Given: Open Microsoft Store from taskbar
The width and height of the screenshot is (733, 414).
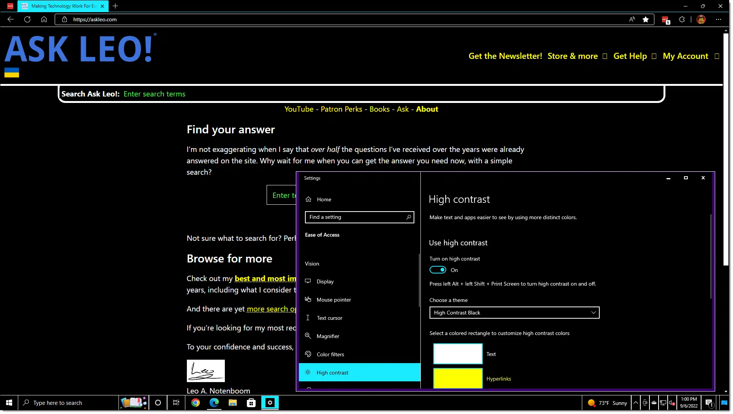Looking at the screenshot, I should [251, 403].
